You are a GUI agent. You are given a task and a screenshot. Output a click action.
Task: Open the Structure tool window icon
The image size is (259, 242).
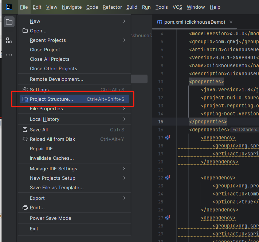point(9,40)
